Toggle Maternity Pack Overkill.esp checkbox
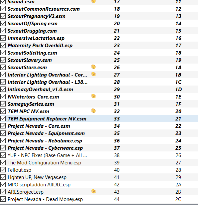This screenshot has width=198, height=205. 3,45
